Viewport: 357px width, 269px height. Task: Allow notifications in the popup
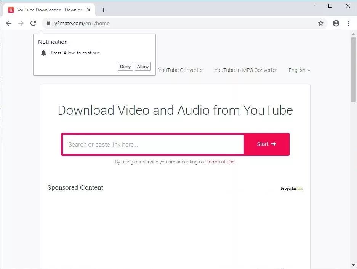point(143,67)
